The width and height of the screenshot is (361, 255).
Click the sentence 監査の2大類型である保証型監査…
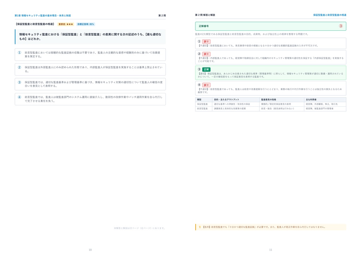pos(252,34)
